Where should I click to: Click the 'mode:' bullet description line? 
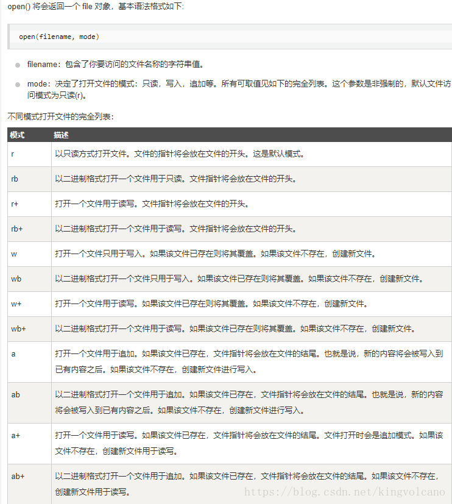239,90
